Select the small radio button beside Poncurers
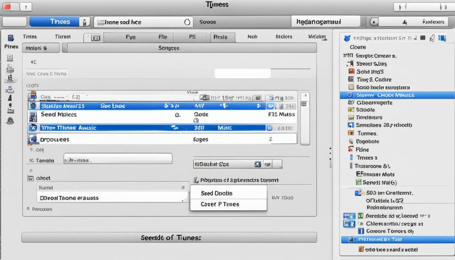Image resolution: width=455 pixels, height=260 pixels. tap(28, 208)
